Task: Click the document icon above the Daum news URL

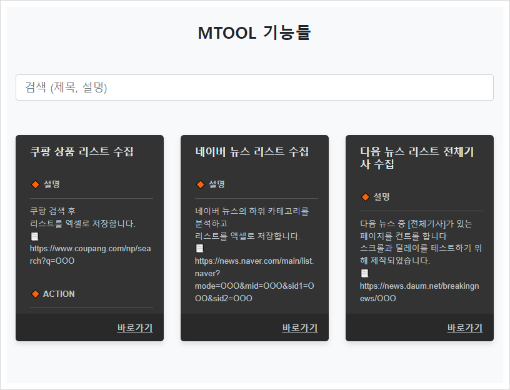Action: pyautogui.click(x=364, y=273)
